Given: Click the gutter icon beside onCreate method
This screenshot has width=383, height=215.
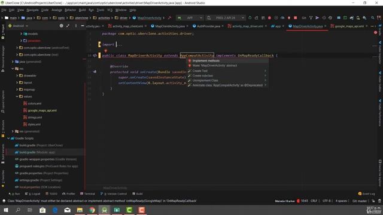Looking at the screenshot, I should point(95,72).
